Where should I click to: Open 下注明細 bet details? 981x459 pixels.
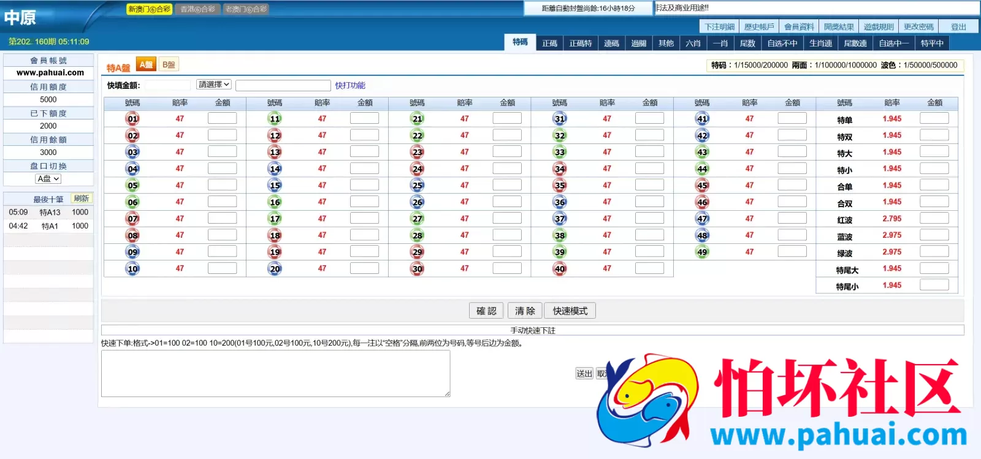[719, 27]
